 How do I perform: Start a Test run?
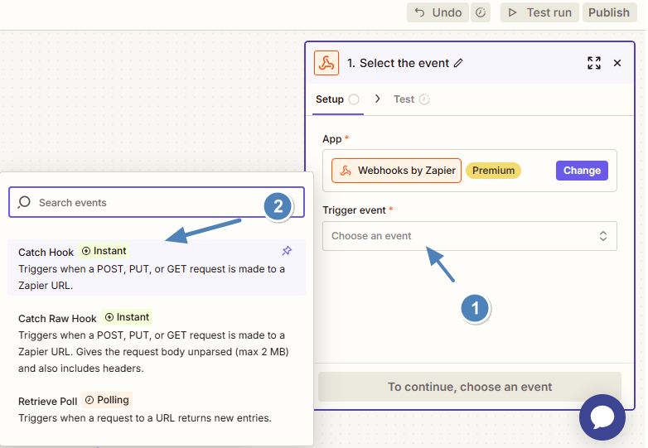pyautogui.click(x=539, y=12)
